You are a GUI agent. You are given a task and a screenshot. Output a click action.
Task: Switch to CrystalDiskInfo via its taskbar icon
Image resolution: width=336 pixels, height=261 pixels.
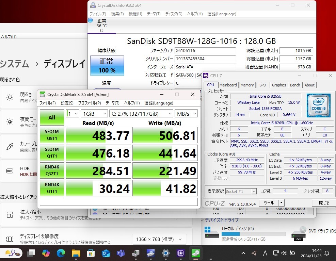151,253
